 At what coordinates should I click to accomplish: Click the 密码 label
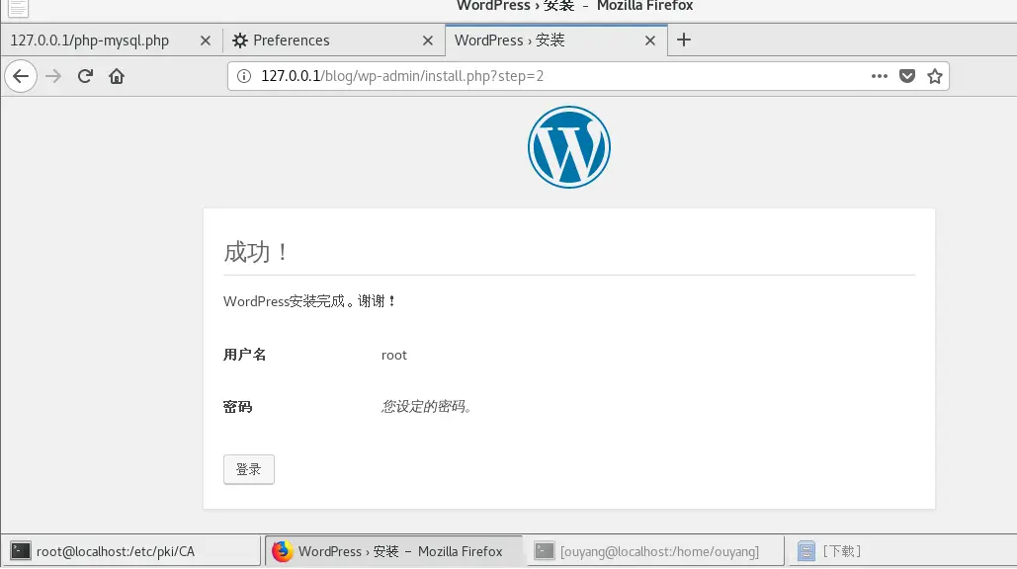tap(237, 407)
